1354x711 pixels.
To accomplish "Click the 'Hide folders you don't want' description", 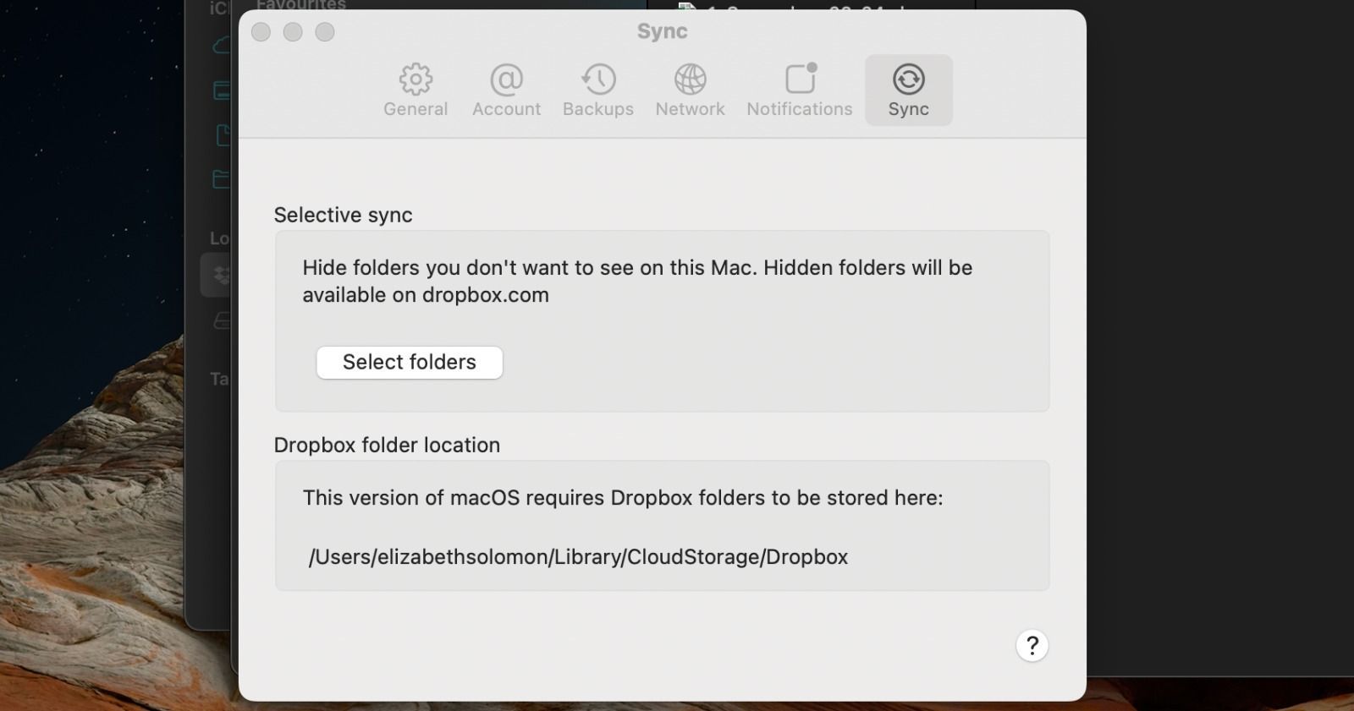I will click(637, 282).
